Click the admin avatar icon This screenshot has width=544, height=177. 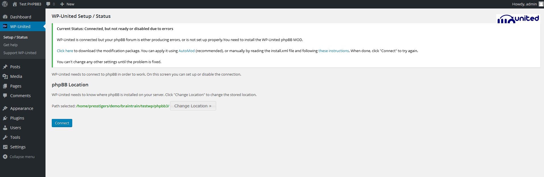coord(541,4)
